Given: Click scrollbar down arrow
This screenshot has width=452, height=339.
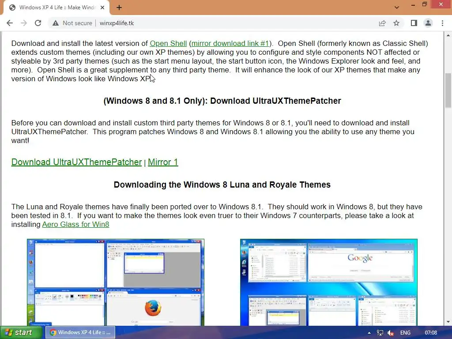Looking at the screenshot, I should [x=448, y=322].
